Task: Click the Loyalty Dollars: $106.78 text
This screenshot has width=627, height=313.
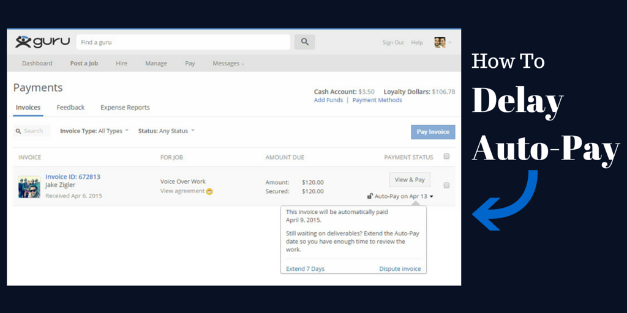Action: click(x=419, y=92)
